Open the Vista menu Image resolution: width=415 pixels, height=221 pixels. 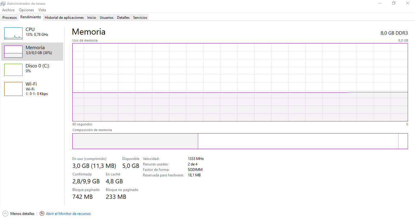pos(42,10)
